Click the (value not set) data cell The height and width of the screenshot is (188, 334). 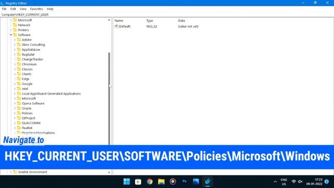(188, 26)
